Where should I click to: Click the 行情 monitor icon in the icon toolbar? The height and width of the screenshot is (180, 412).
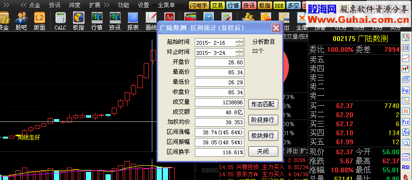pyautogui.click(x=97, y=21)
